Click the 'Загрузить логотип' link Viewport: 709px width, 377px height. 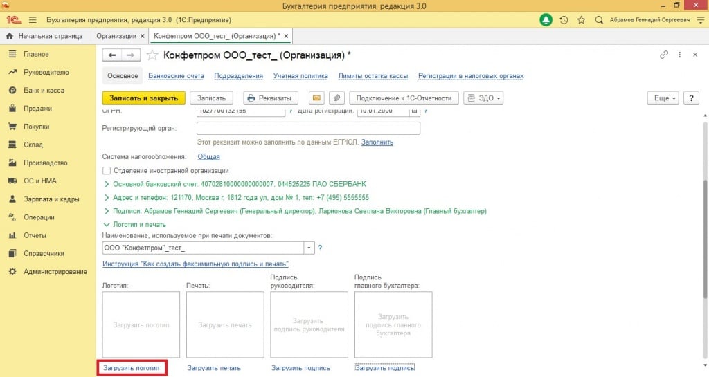click(132, 368)
